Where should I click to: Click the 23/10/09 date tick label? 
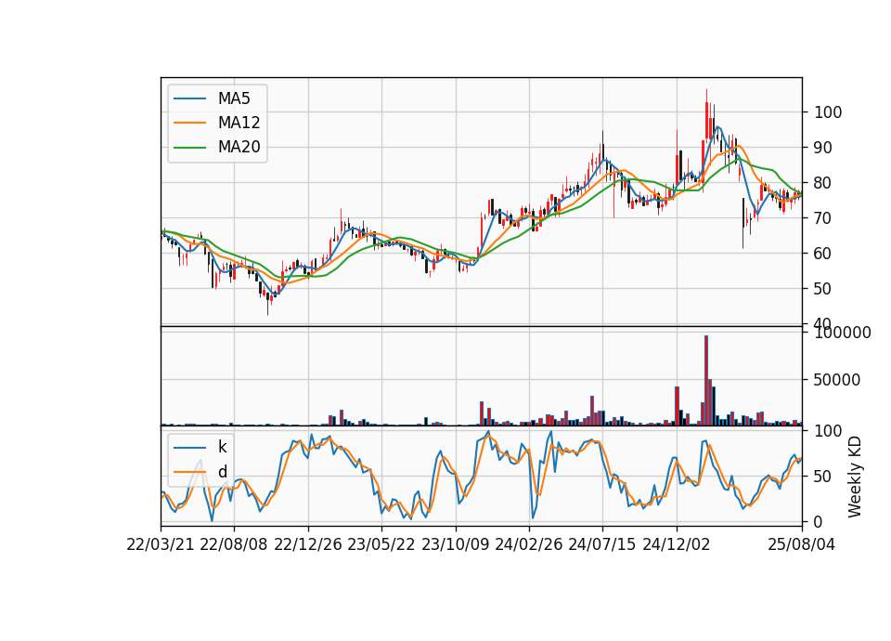[x=455, y=544]
